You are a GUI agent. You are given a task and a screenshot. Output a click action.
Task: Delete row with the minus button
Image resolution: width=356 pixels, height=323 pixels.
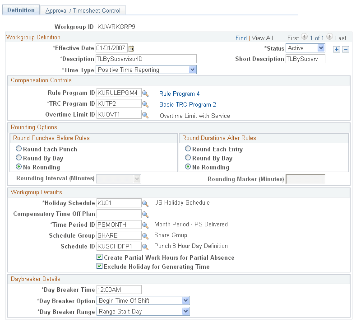click(346, 49)
